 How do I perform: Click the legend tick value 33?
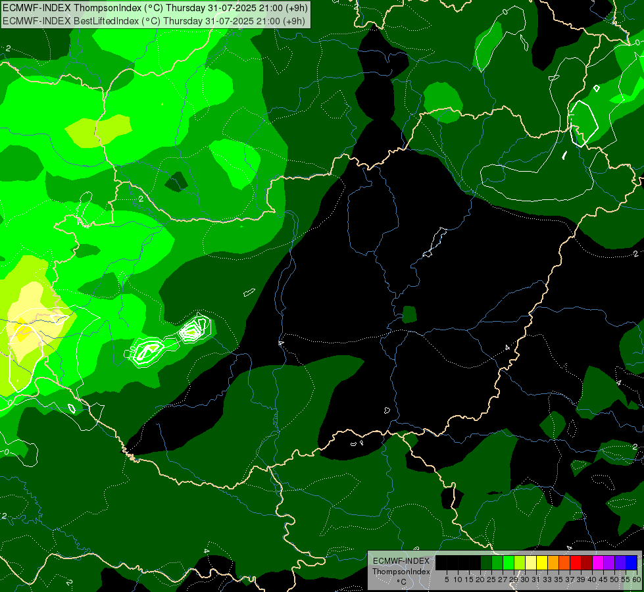point(547,580)
